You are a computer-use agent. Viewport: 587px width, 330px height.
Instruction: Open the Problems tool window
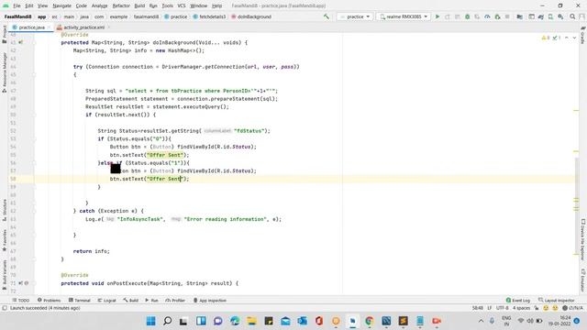click(49, 300)
